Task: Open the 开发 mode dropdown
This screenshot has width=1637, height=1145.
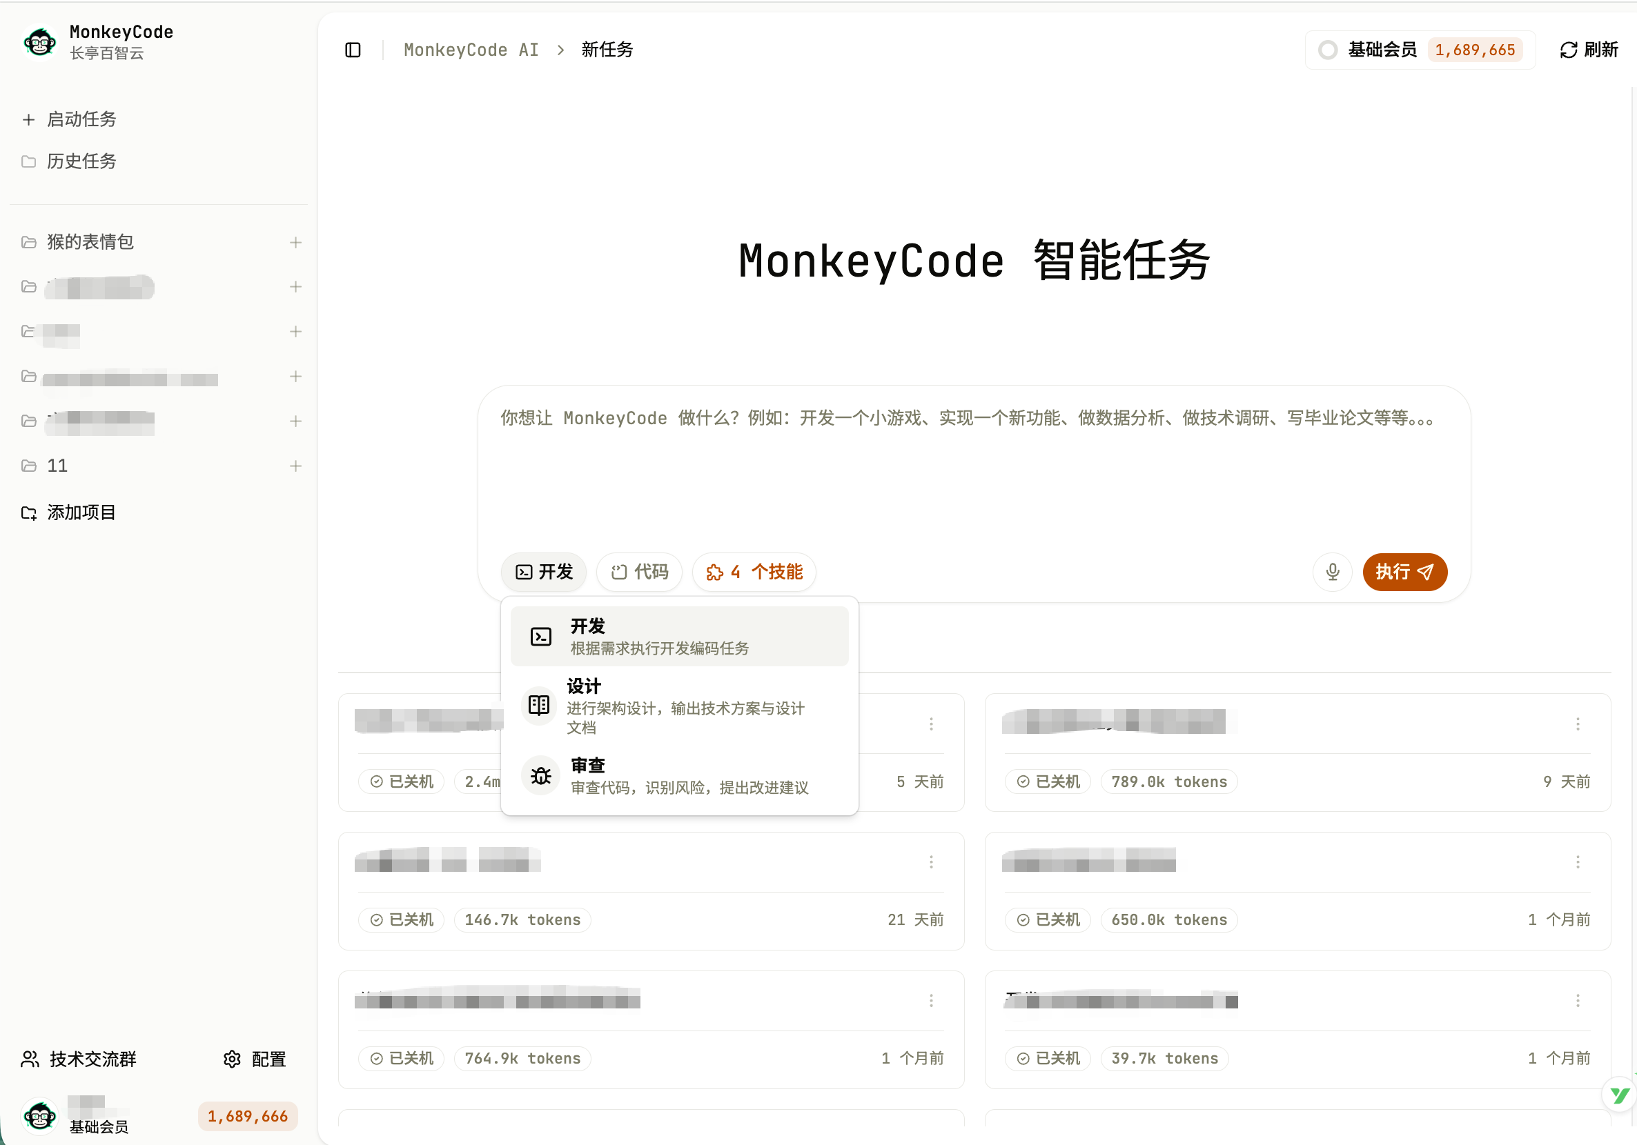Action: click(x=543, y=571)
